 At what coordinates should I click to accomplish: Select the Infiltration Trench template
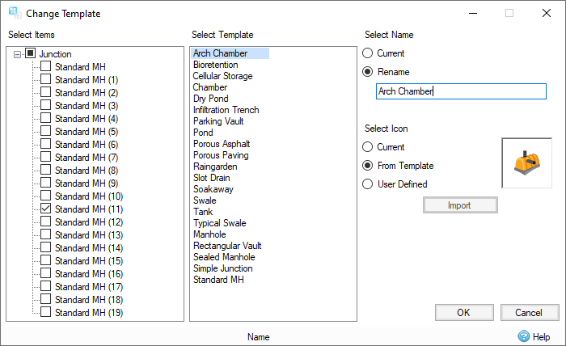[x=226, y=110]
